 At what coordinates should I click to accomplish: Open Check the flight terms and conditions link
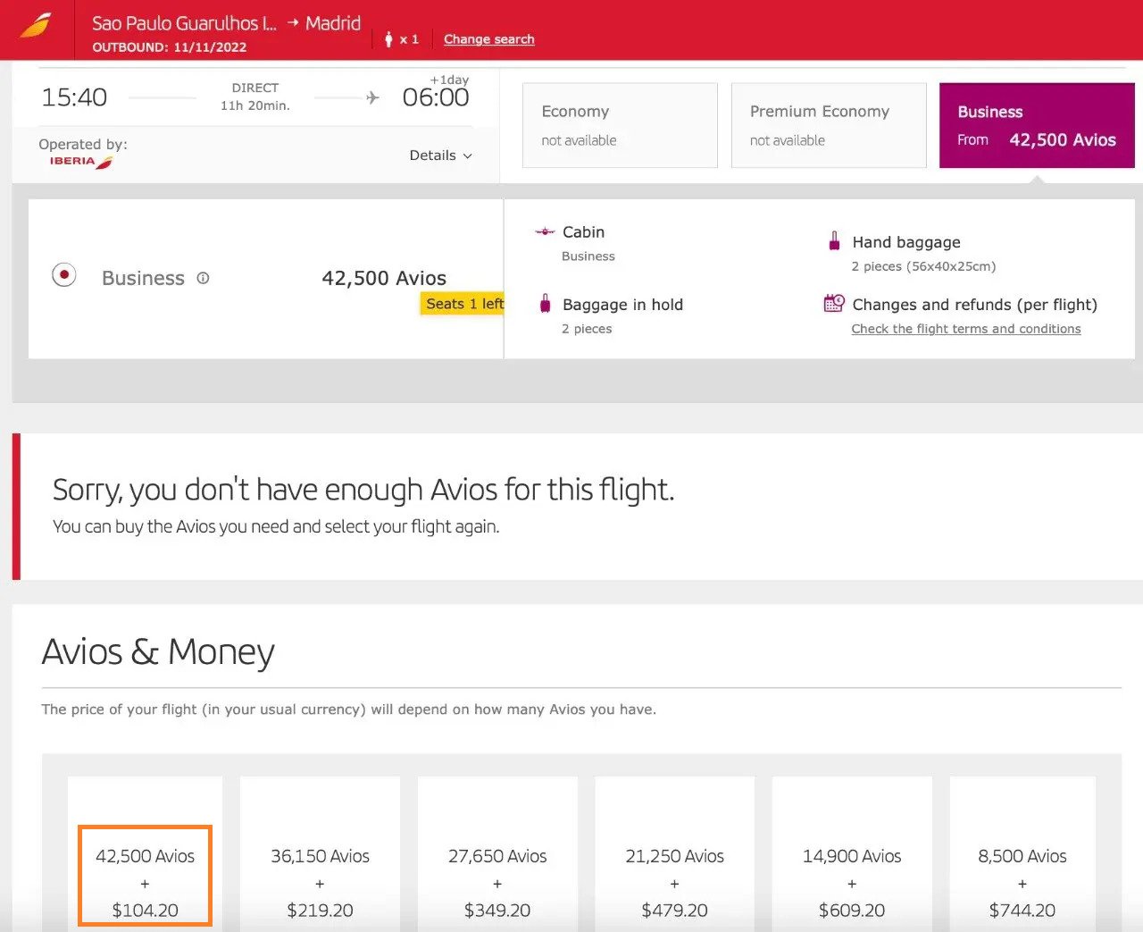click(x=966, y=329)
